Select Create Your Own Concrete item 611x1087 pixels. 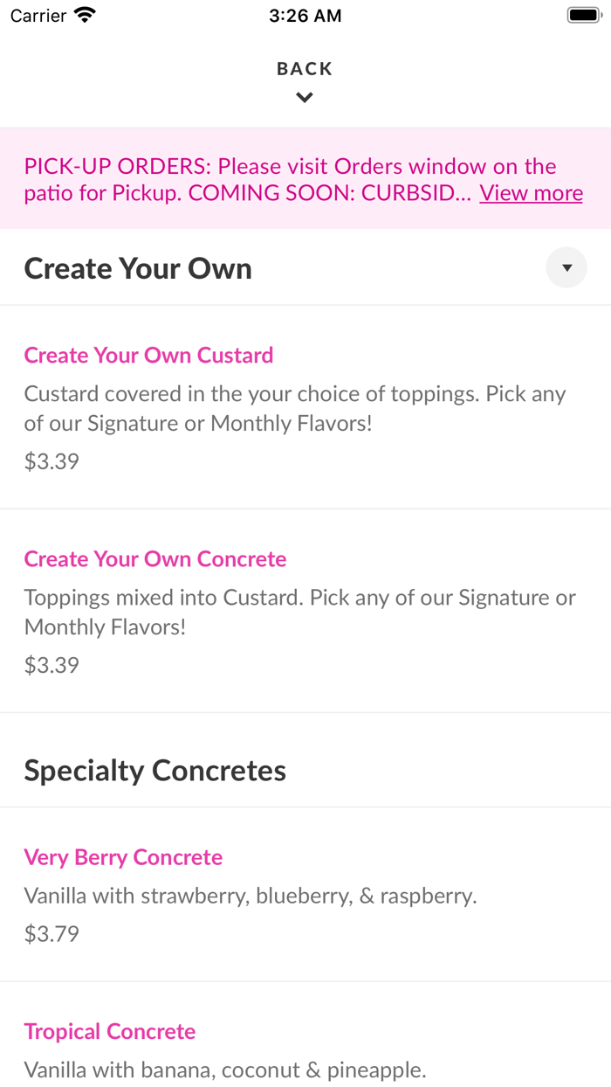click(155, 558)
